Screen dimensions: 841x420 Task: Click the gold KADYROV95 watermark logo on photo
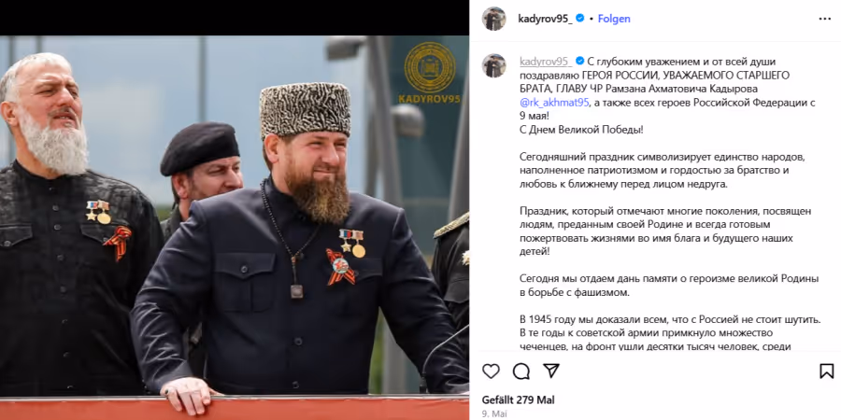[430, 74]
